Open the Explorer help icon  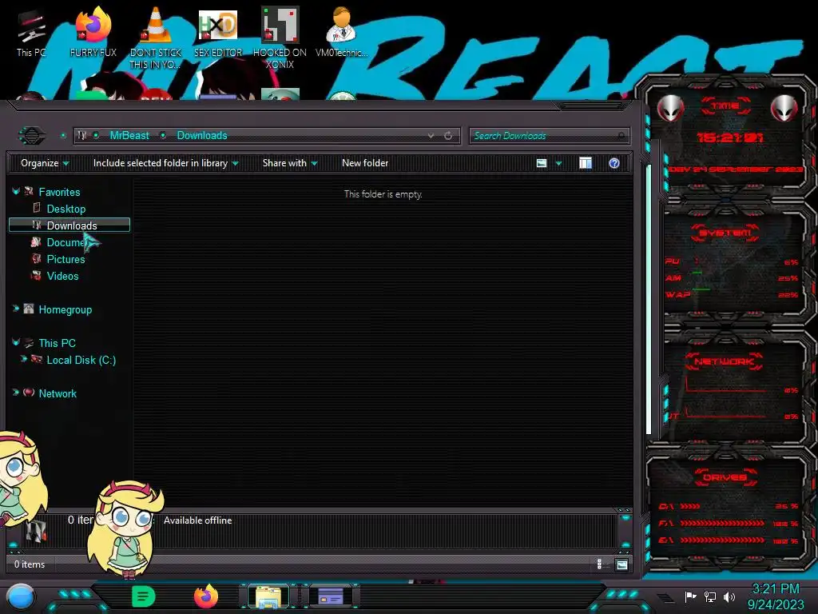(x=614, y=163)
